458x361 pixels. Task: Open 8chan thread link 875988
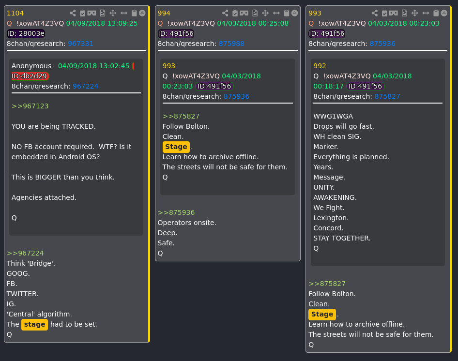(231, 44)
